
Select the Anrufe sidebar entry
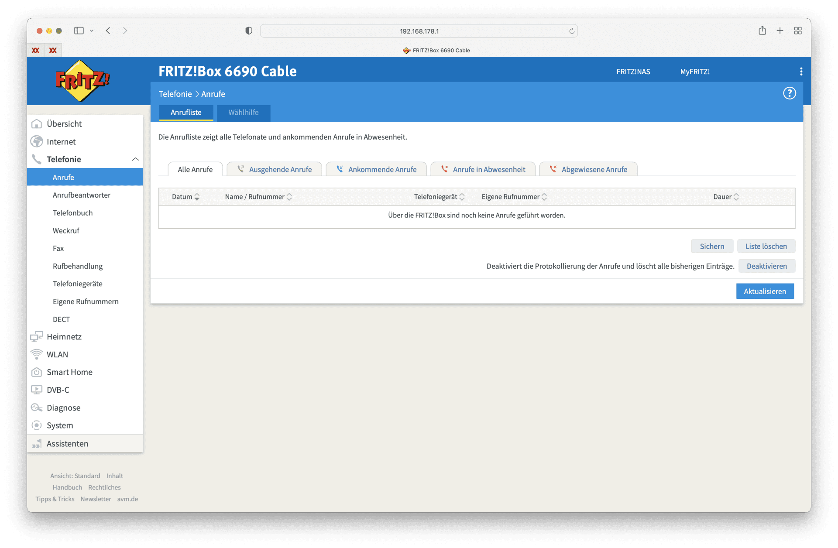point(85,177)
